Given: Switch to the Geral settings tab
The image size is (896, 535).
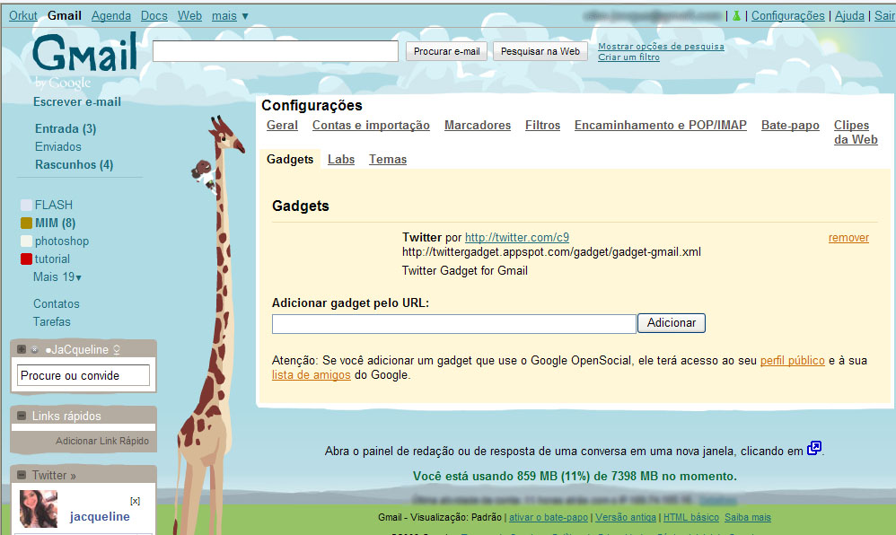Looking at the screenshot, I should (x=282, y=125).
